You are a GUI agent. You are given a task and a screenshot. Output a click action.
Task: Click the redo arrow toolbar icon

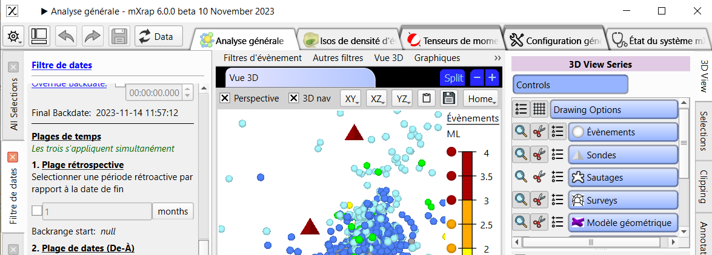point(93,36)
